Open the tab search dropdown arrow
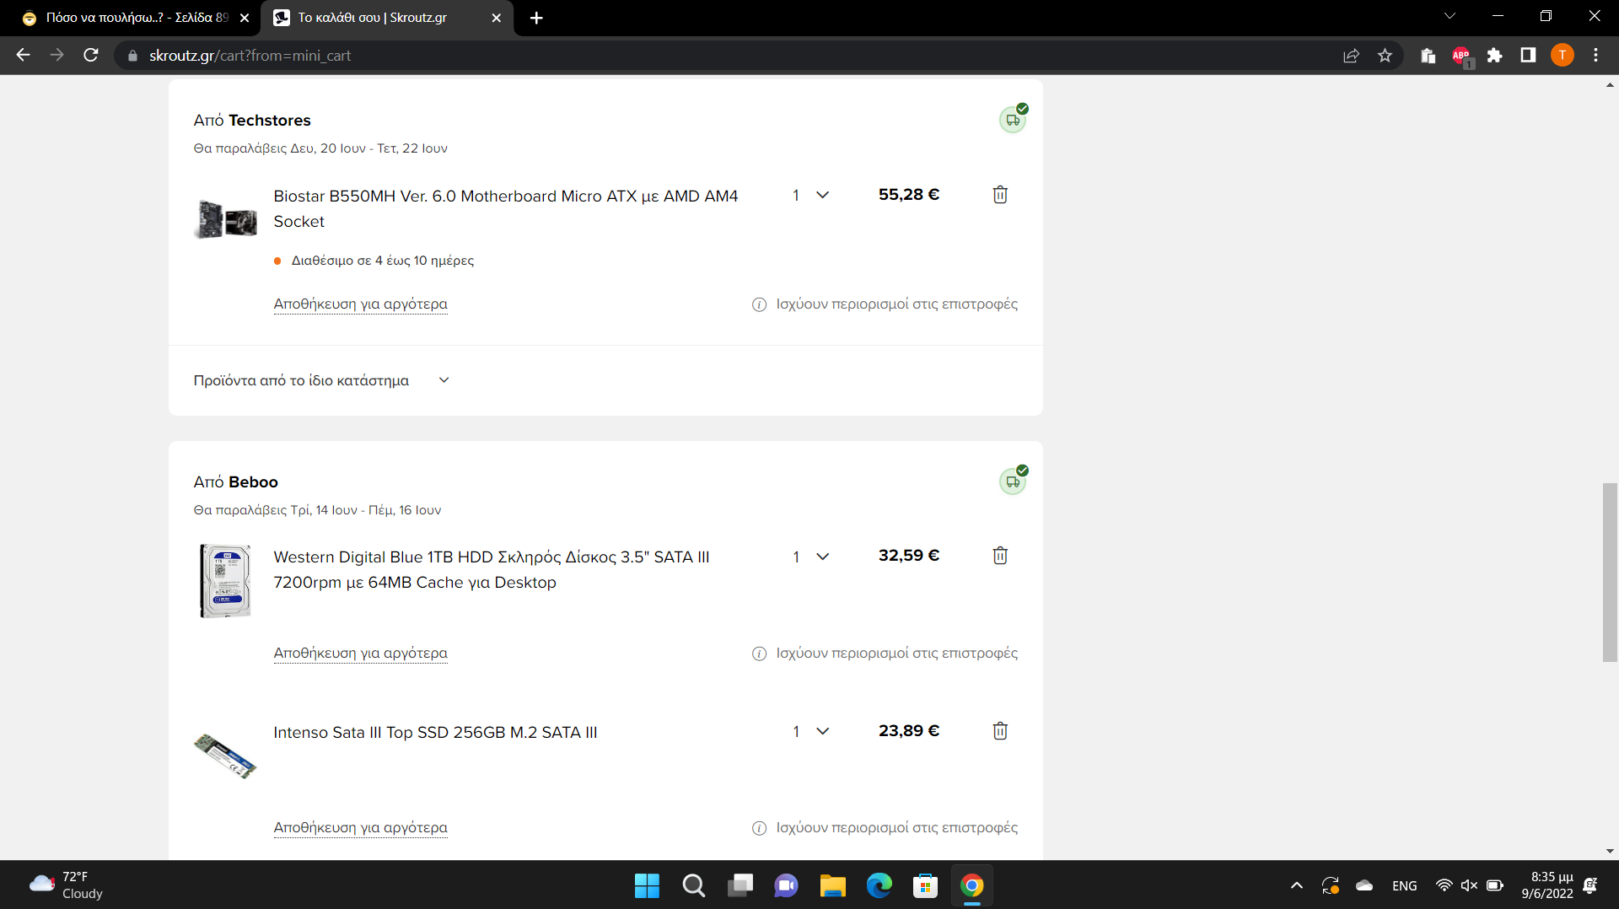The width and height of the screenshot is (1619, 909). 1450,17
